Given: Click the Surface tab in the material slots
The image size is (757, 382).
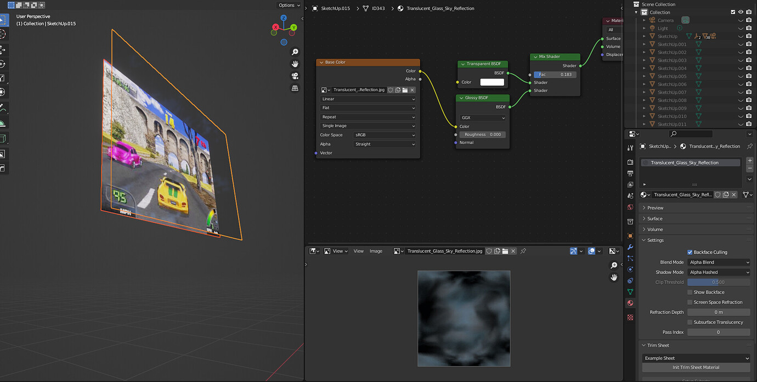Looking at the screenshot, I should tap(613, 38).
